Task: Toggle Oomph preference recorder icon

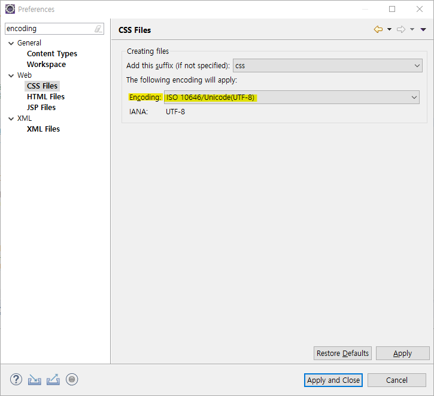Action: click(x=72, y=379)
